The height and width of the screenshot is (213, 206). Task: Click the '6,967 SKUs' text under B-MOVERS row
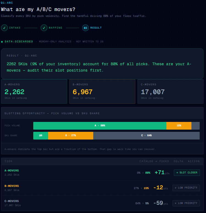point(12,190)
